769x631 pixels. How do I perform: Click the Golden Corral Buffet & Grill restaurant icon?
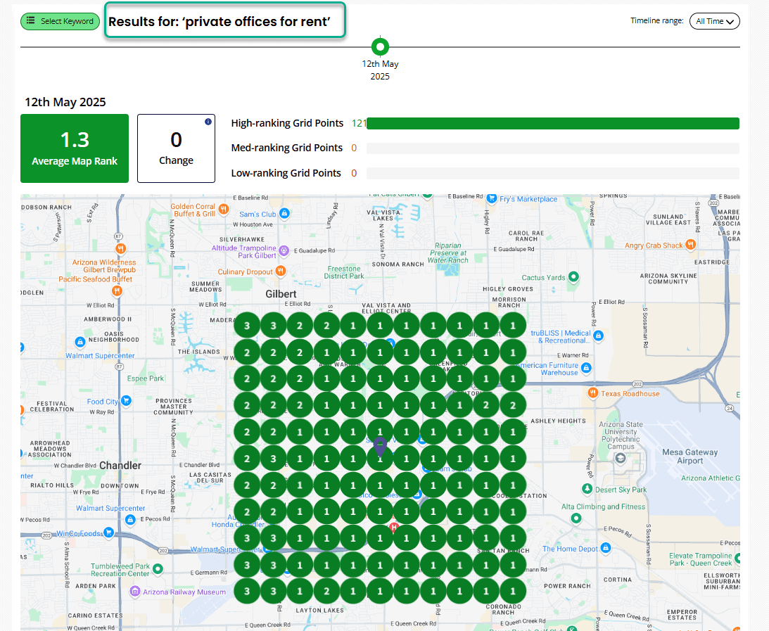pos(224,210)
